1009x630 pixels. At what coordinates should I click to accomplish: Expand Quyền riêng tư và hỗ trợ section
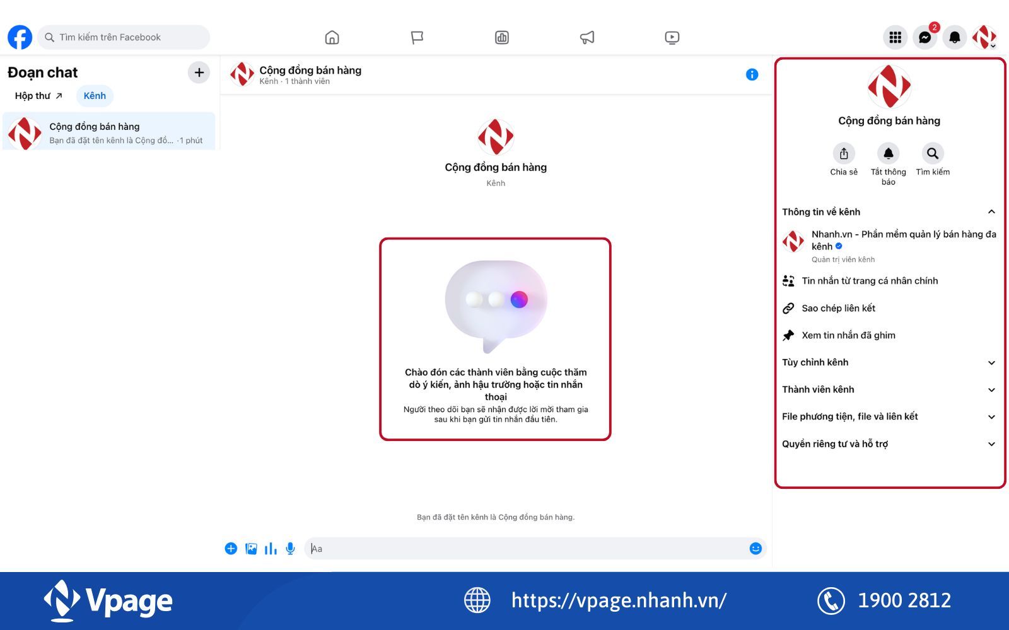click(889, 444)
